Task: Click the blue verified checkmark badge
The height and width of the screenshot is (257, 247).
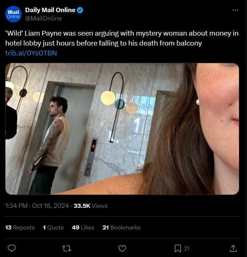Action: [80, 10]
